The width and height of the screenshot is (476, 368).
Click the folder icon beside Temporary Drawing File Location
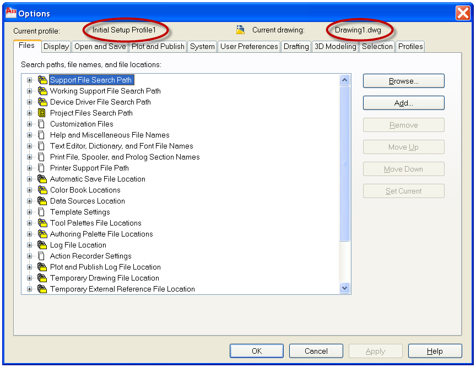coord(42,278)
